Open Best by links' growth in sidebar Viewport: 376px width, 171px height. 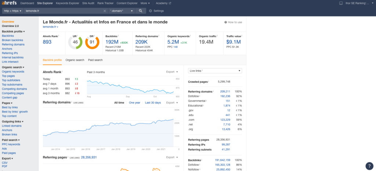[x=15, y=112]
